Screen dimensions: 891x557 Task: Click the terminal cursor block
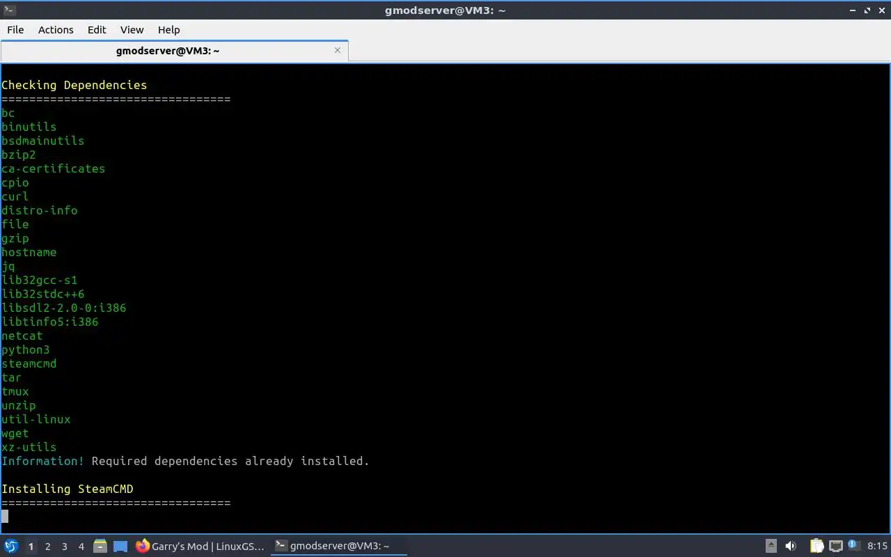tap(5, 517)
